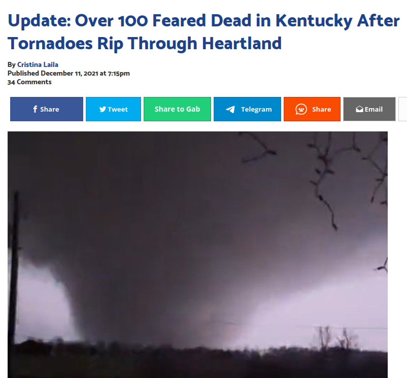Send the article by Email
Viewport: 407px width, 378px height.
click(x=369, y=109)
